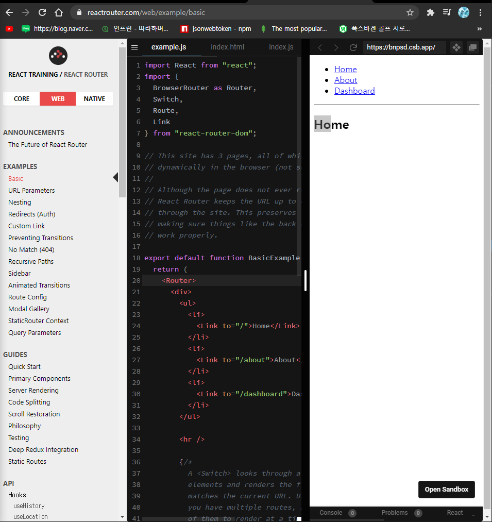
Task: Open the Query Parameters example
Action: [x=35, y=332]
